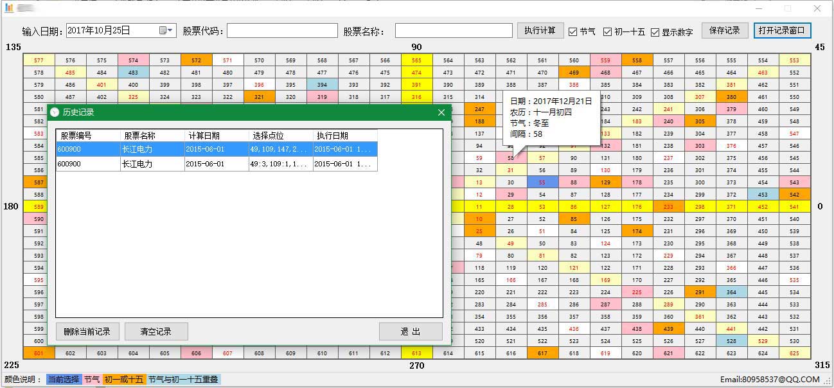Maximize the main window
The width and height of the screenshot is (834, 388).
(x=788, y=8)
